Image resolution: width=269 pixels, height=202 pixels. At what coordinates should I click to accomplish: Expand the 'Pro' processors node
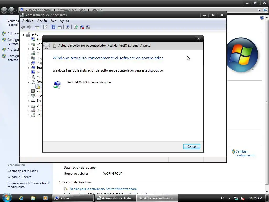28,92
